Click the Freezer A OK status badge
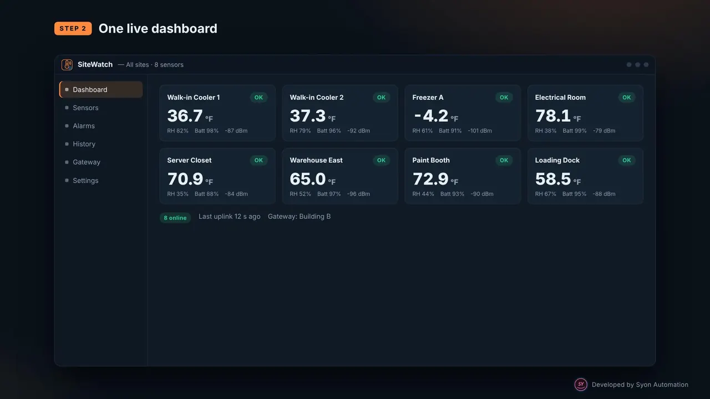The image size is (710, 399). point(504,98)
